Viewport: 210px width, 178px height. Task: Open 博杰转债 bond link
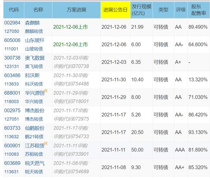point(34,119)
